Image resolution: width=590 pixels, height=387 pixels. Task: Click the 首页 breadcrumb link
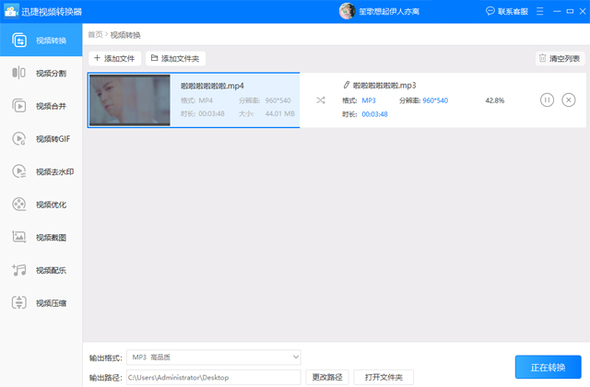(x=95, y=35)
